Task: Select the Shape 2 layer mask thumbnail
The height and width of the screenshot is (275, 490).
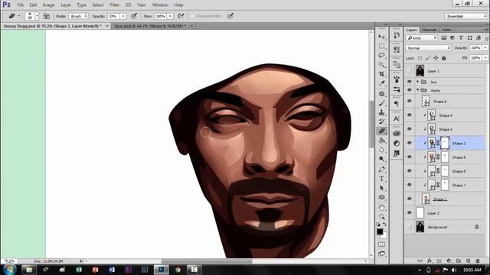Action: coord(445,143)
